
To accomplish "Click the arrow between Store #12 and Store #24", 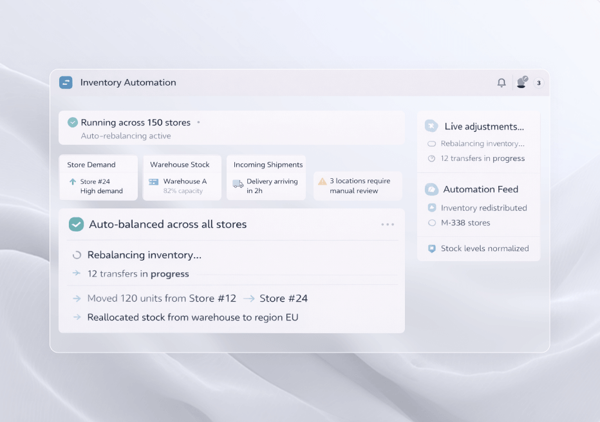I will (x=249, y=298).
